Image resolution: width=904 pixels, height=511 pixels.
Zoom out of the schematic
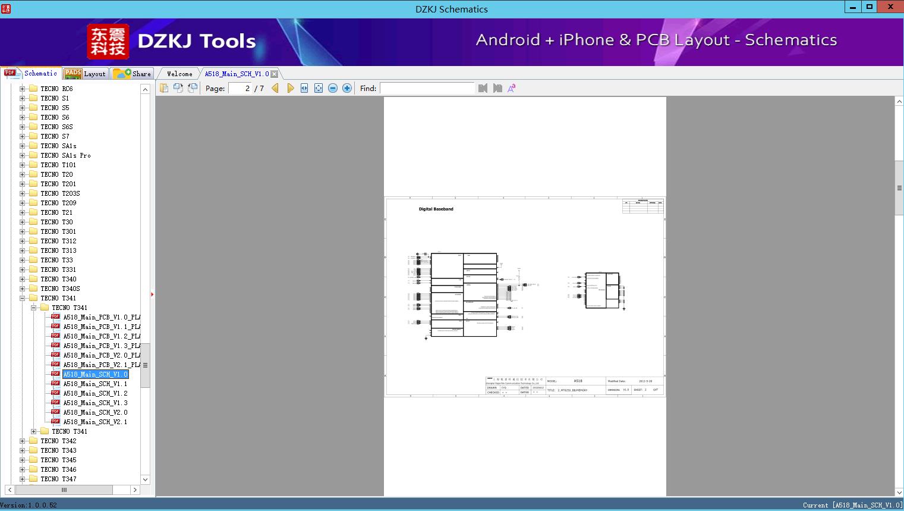click(x=333, y=88)
